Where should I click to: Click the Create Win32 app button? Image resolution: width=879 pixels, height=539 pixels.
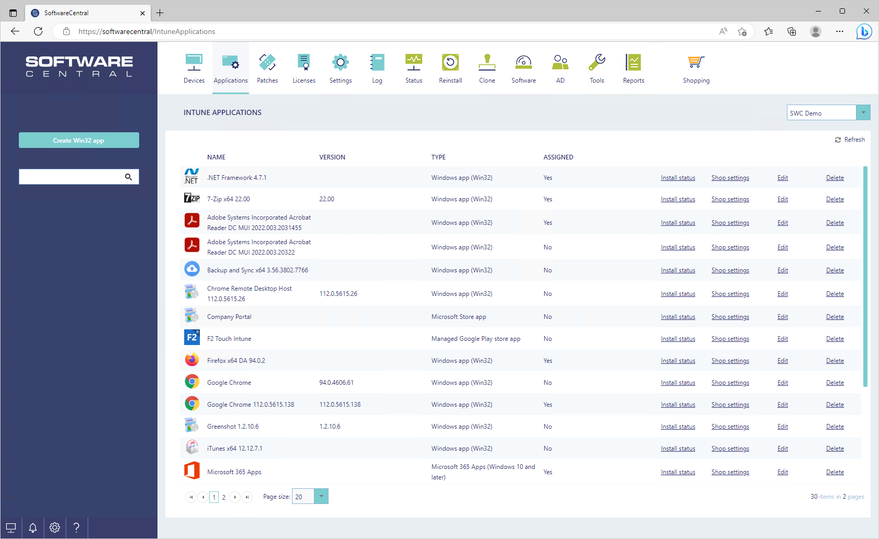pyautogui.click(x=78, y=140)
